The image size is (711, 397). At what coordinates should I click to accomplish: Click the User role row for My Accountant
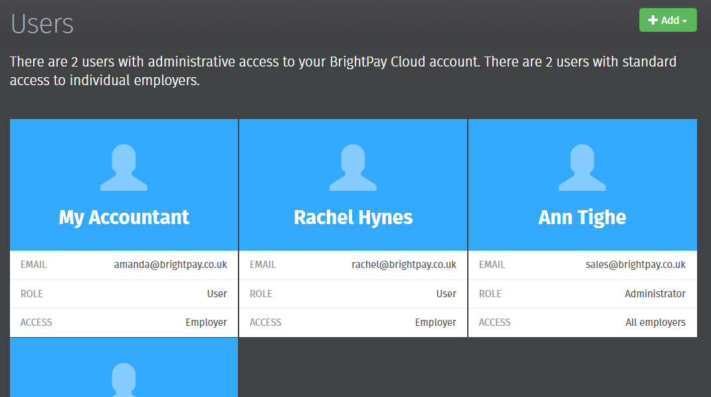[124, 293]
